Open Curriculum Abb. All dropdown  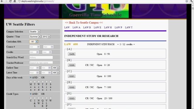click(34, 42)
